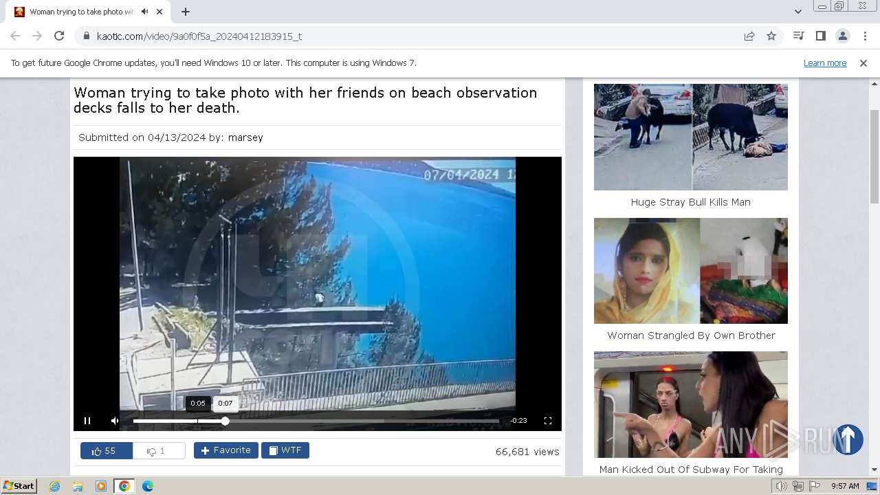Launch Internet Explorer from taskbar

click(55, 486)
